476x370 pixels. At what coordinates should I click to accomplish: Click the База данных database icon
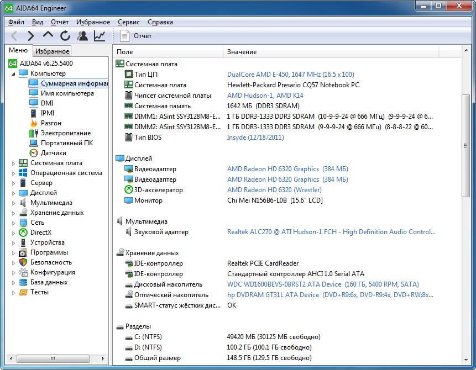23,282
